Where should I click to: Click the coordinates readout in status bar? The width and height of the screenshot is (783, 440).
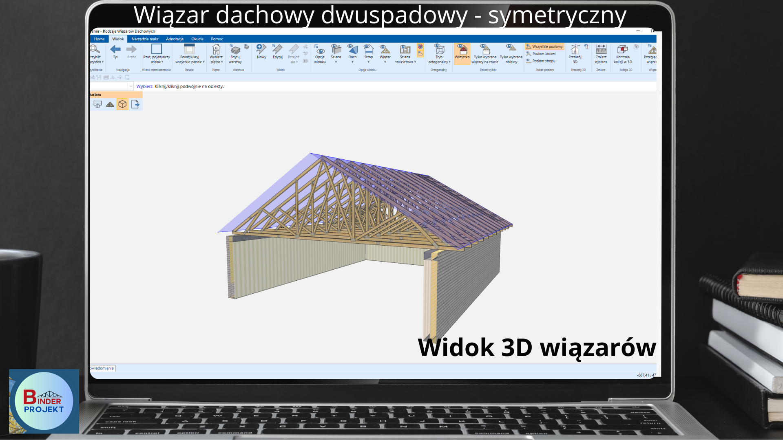click(646, 375)
